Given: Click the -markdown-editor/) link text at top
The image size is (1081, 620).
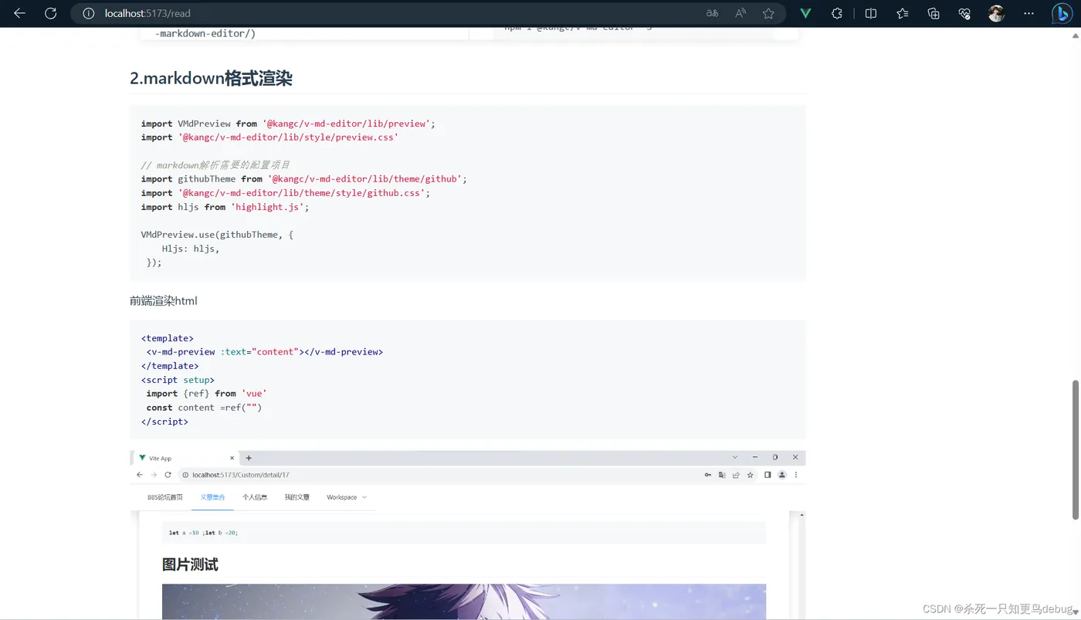Looking at the screenshot, I should (x=205, y=34).
